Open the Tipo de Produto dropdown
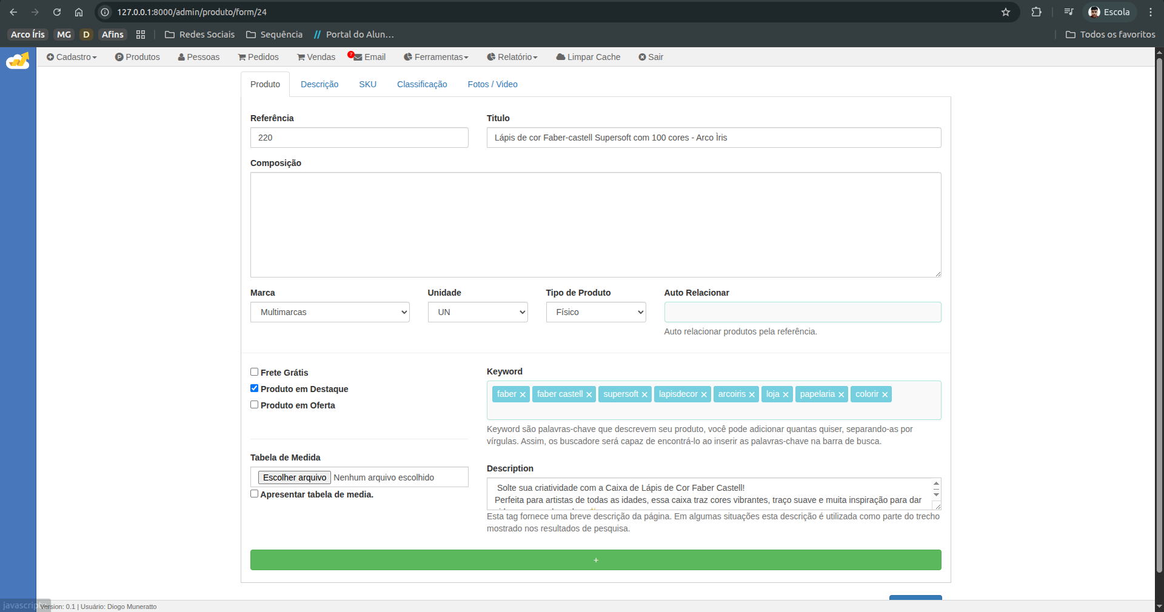This screenshot has width=1164, height=612. 595,312
